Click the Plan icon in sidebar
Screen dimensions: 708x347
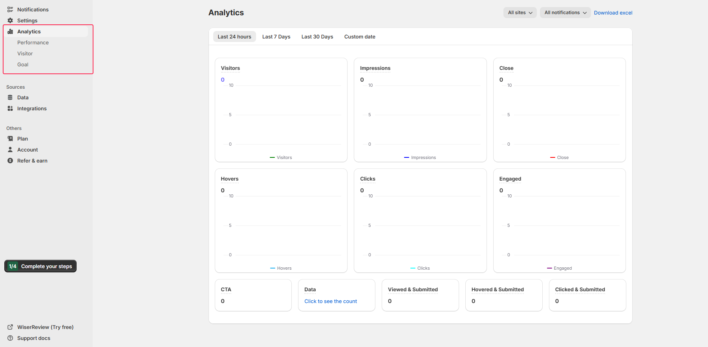point(10,139)
